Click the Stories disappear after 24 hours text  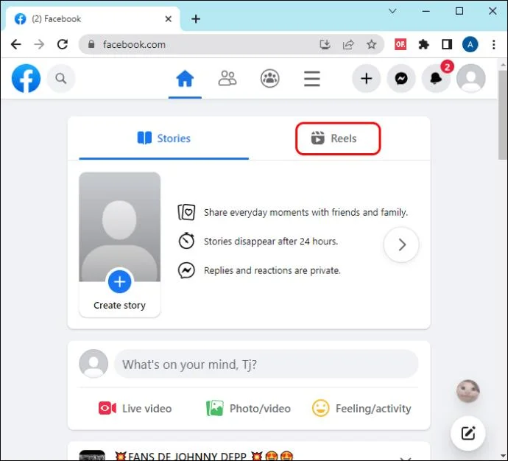(x=271, y=242)
